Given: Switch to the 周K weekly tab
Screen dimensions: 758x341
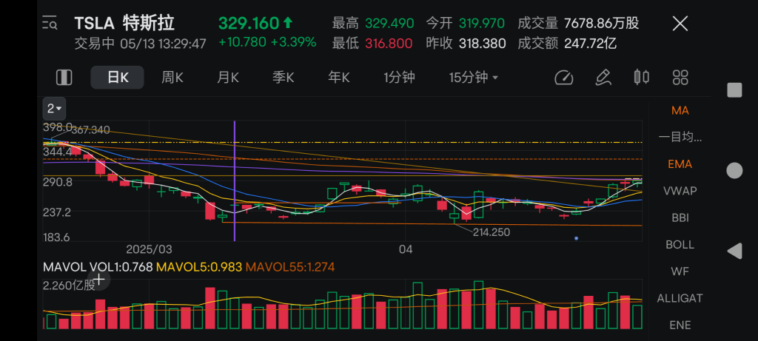Looking at the screenshot, I should point(172,77).
